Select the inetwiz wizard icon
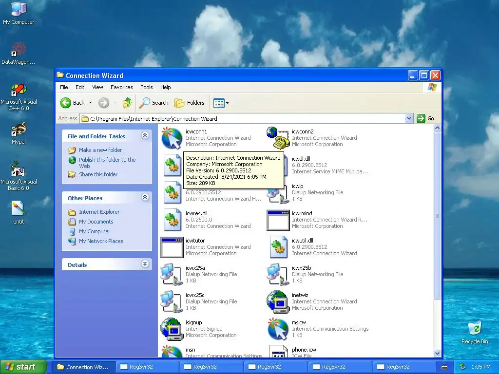The height and width of the screenshot is (374, 499). [278, 301]
